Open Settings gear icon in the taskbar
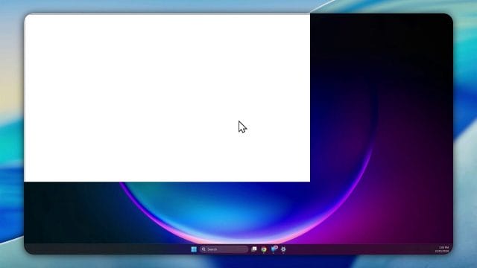The image size is (477, 268). (x=283, y=249)
